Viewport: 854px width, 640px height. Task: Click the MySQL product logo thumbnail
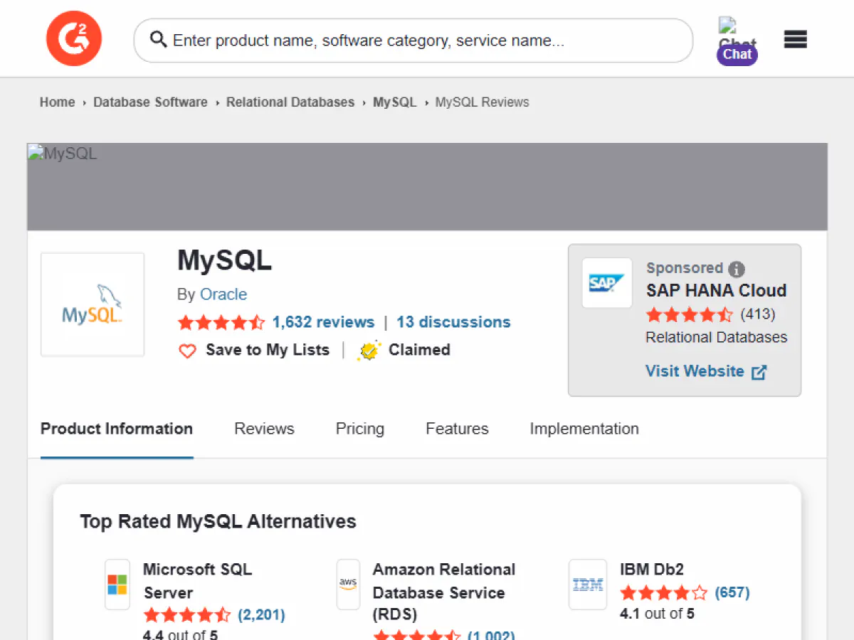tap(93, 304)
